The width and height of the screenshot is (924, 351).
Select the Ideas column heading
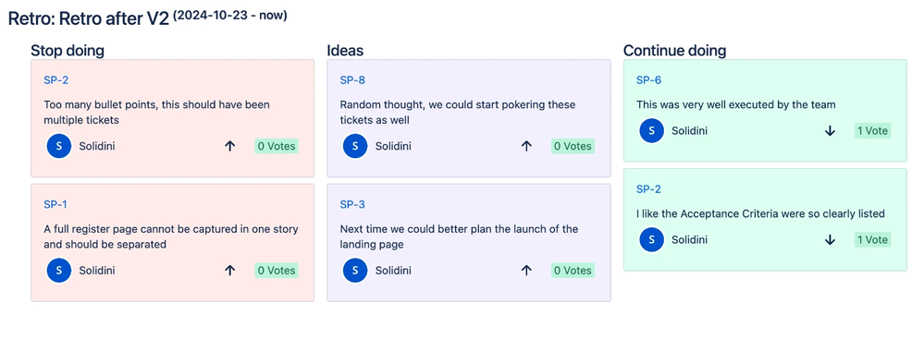coord(345,51)
